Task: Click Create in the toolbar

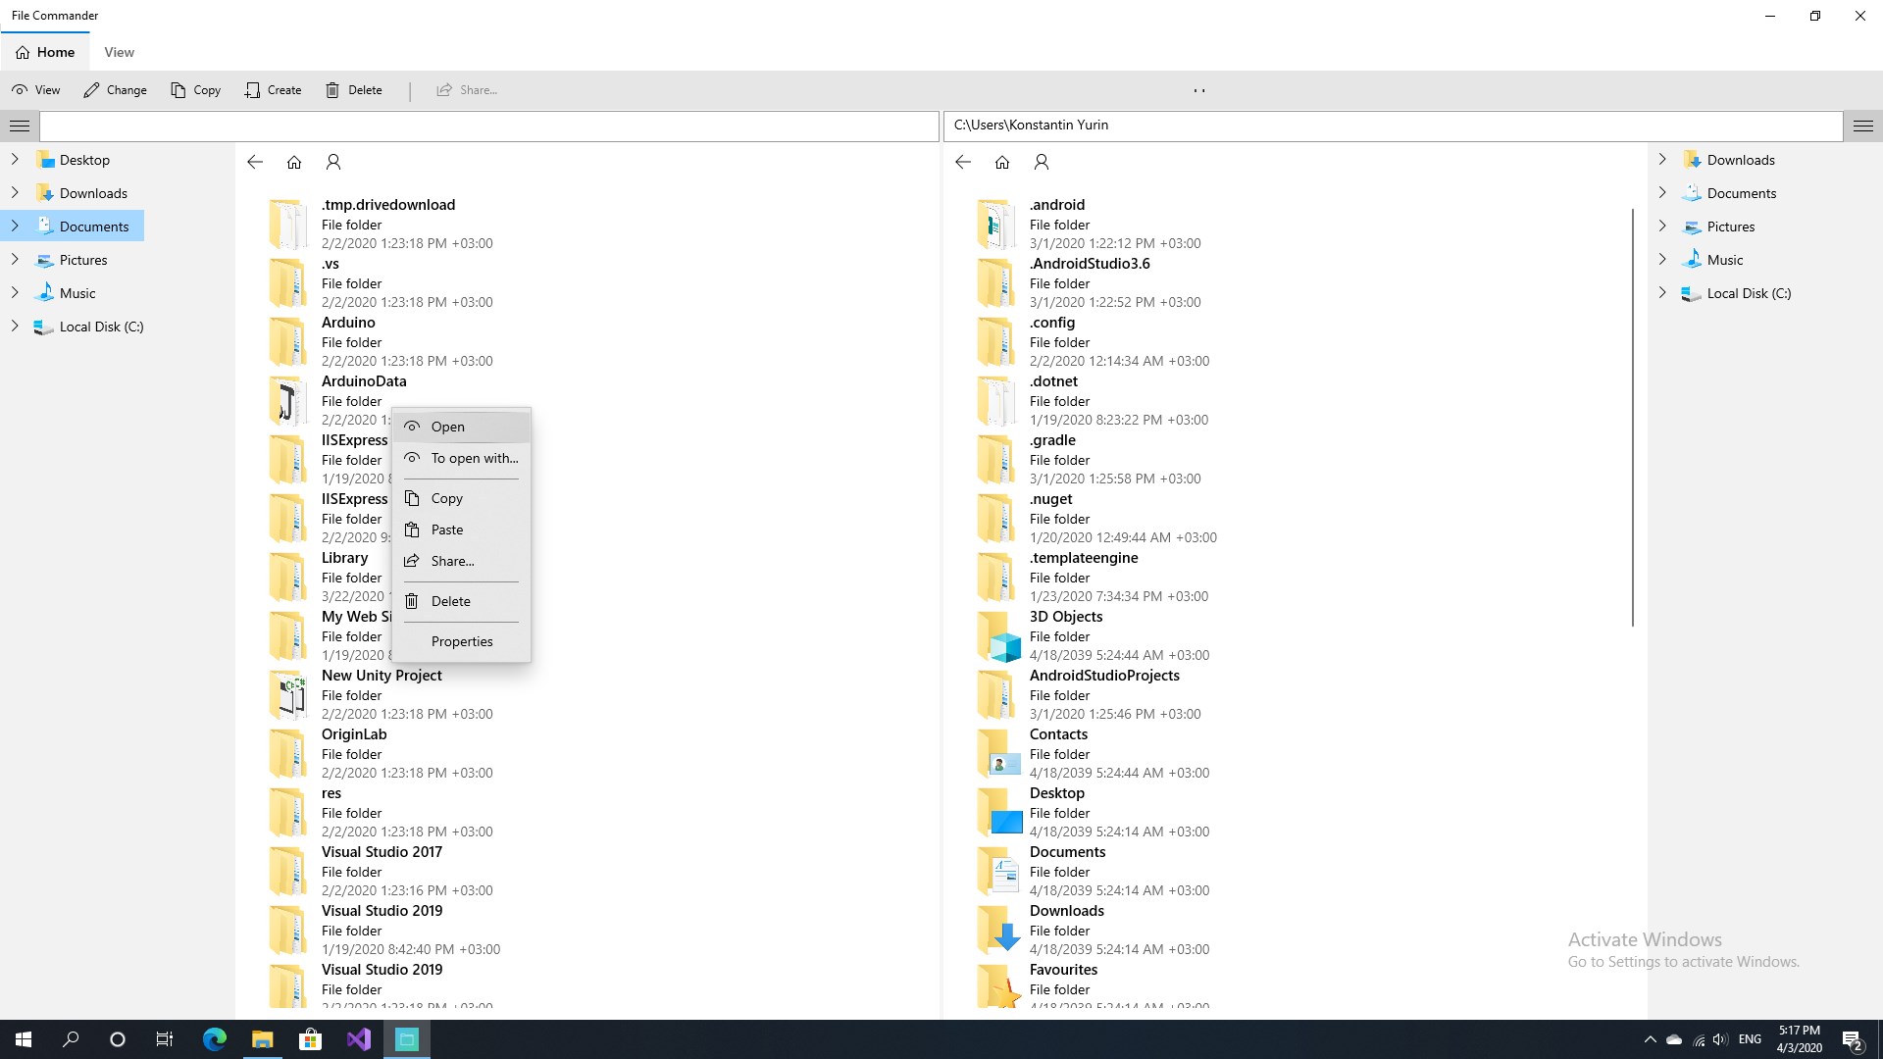Action: click(x=274, y=90)
